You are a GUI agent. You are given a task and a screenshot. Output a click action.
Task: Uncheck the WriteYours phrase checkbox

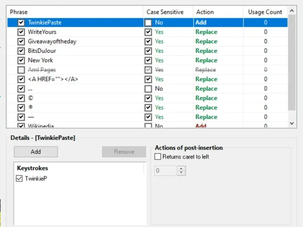tap(21, 32)
